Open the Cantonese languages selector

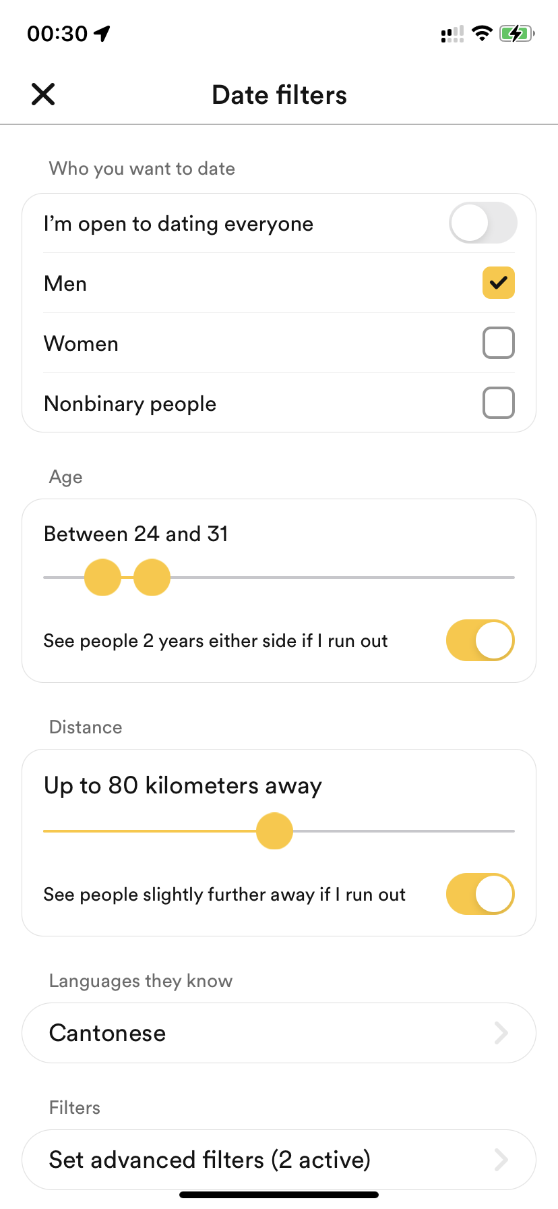pos(270,1033)
